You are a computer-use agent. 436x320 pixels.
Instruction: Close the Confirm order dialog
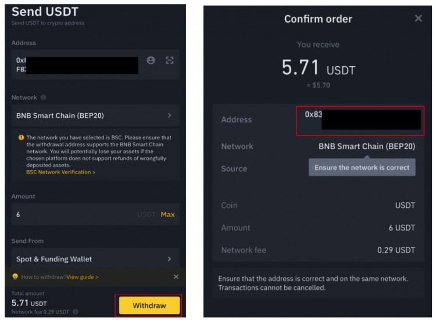coord(418,19)
